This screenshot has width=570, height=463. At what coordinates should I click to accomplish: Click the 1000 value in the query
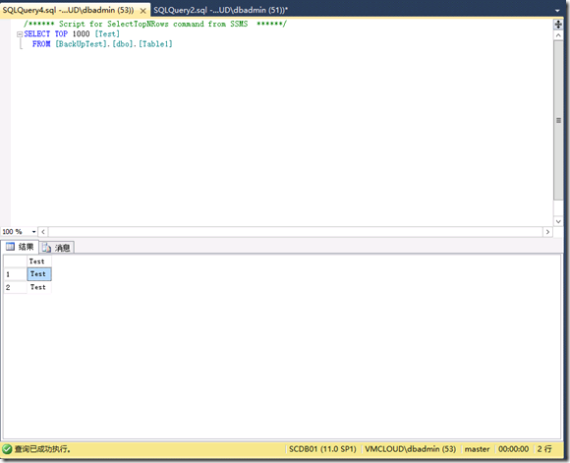(x=81, y=33)
